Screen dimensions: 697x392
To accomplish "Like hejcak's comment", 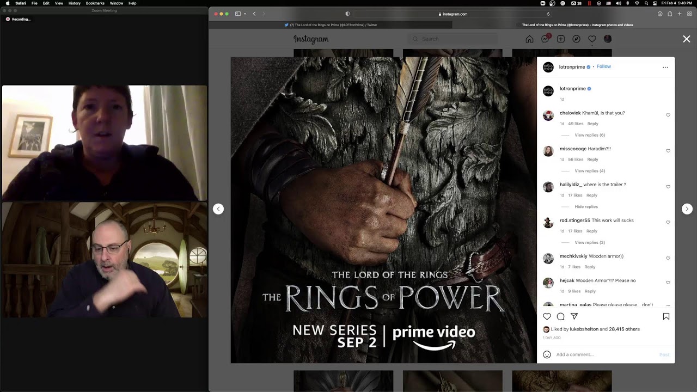I will coord(668,283).
